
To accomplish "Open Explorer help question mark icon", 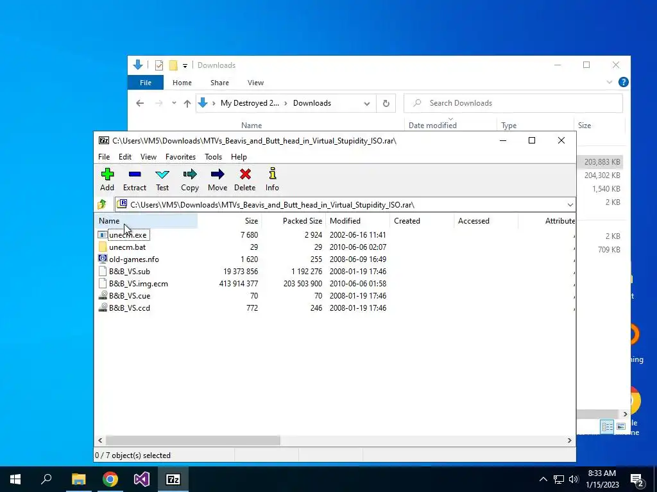I will [x=624, y=82].
